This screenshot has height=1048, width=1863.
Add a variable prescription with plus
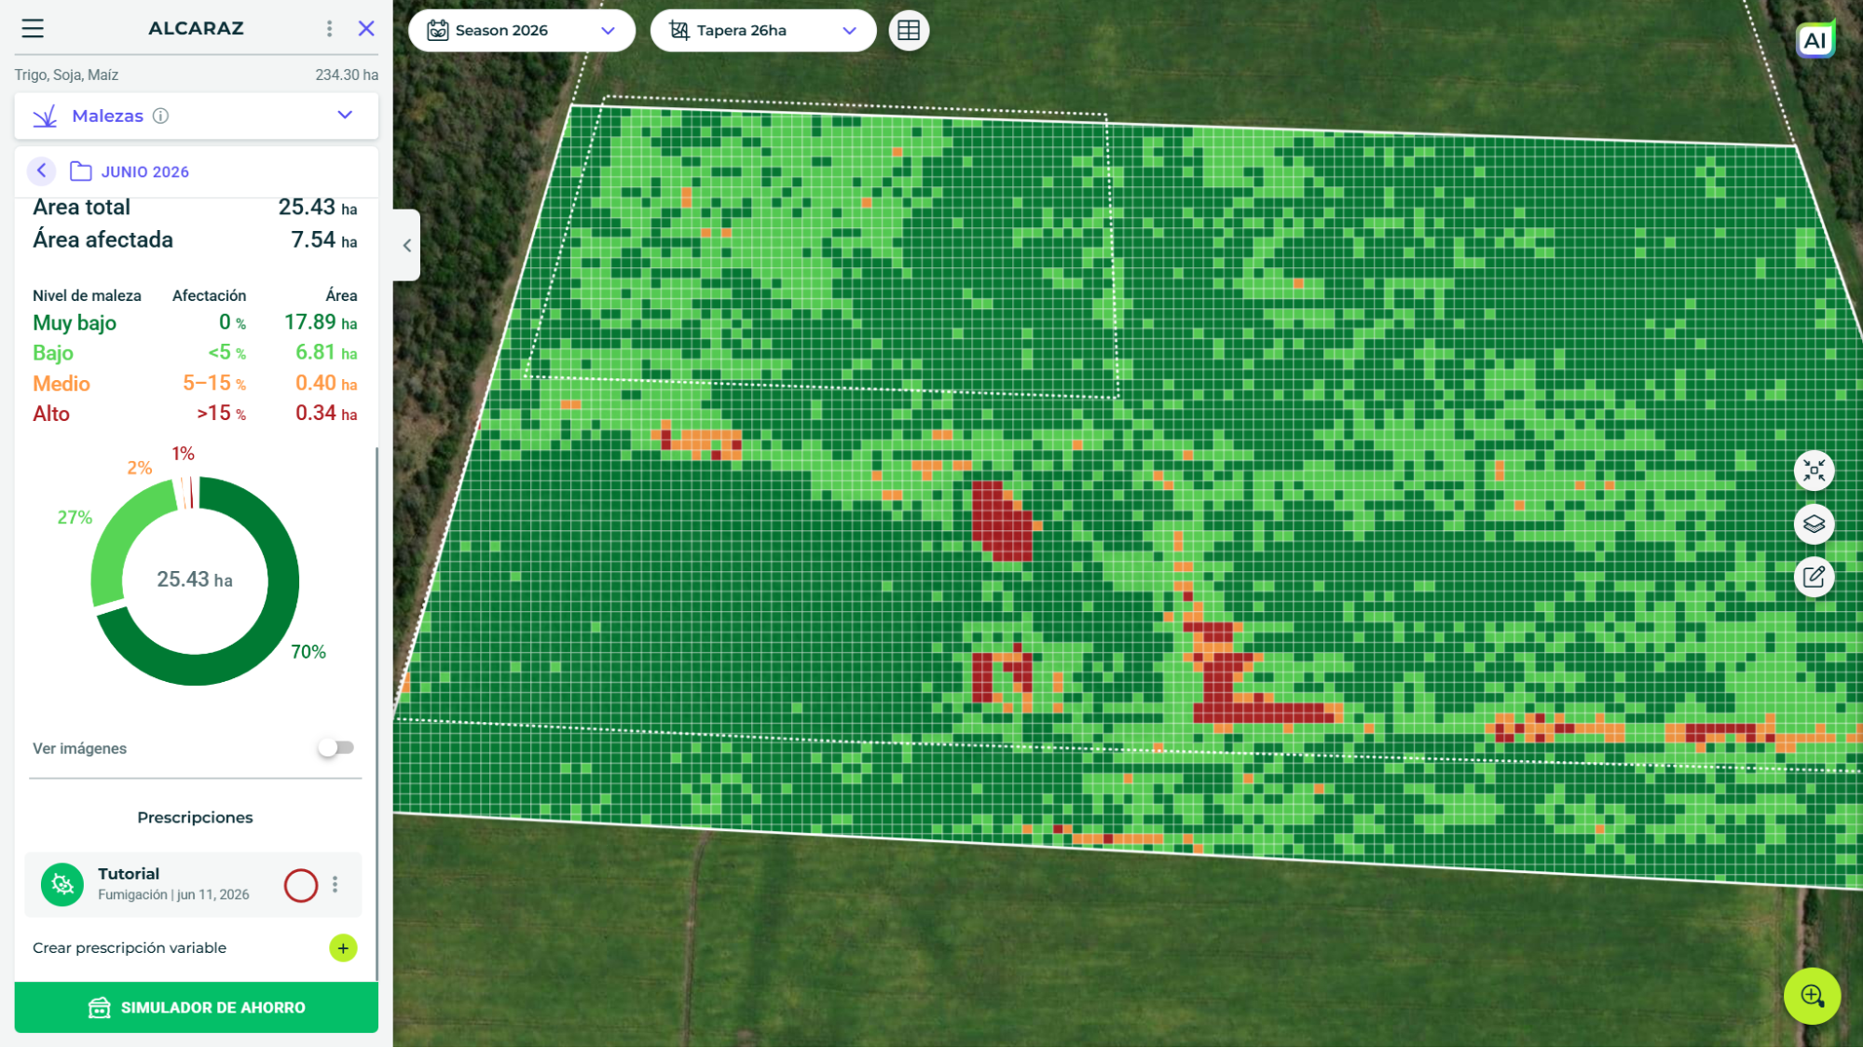coord(343,948)
